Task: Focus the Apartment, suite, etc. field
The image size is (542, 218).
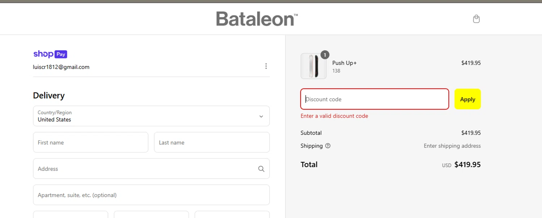Action: (x=151, y=195)
